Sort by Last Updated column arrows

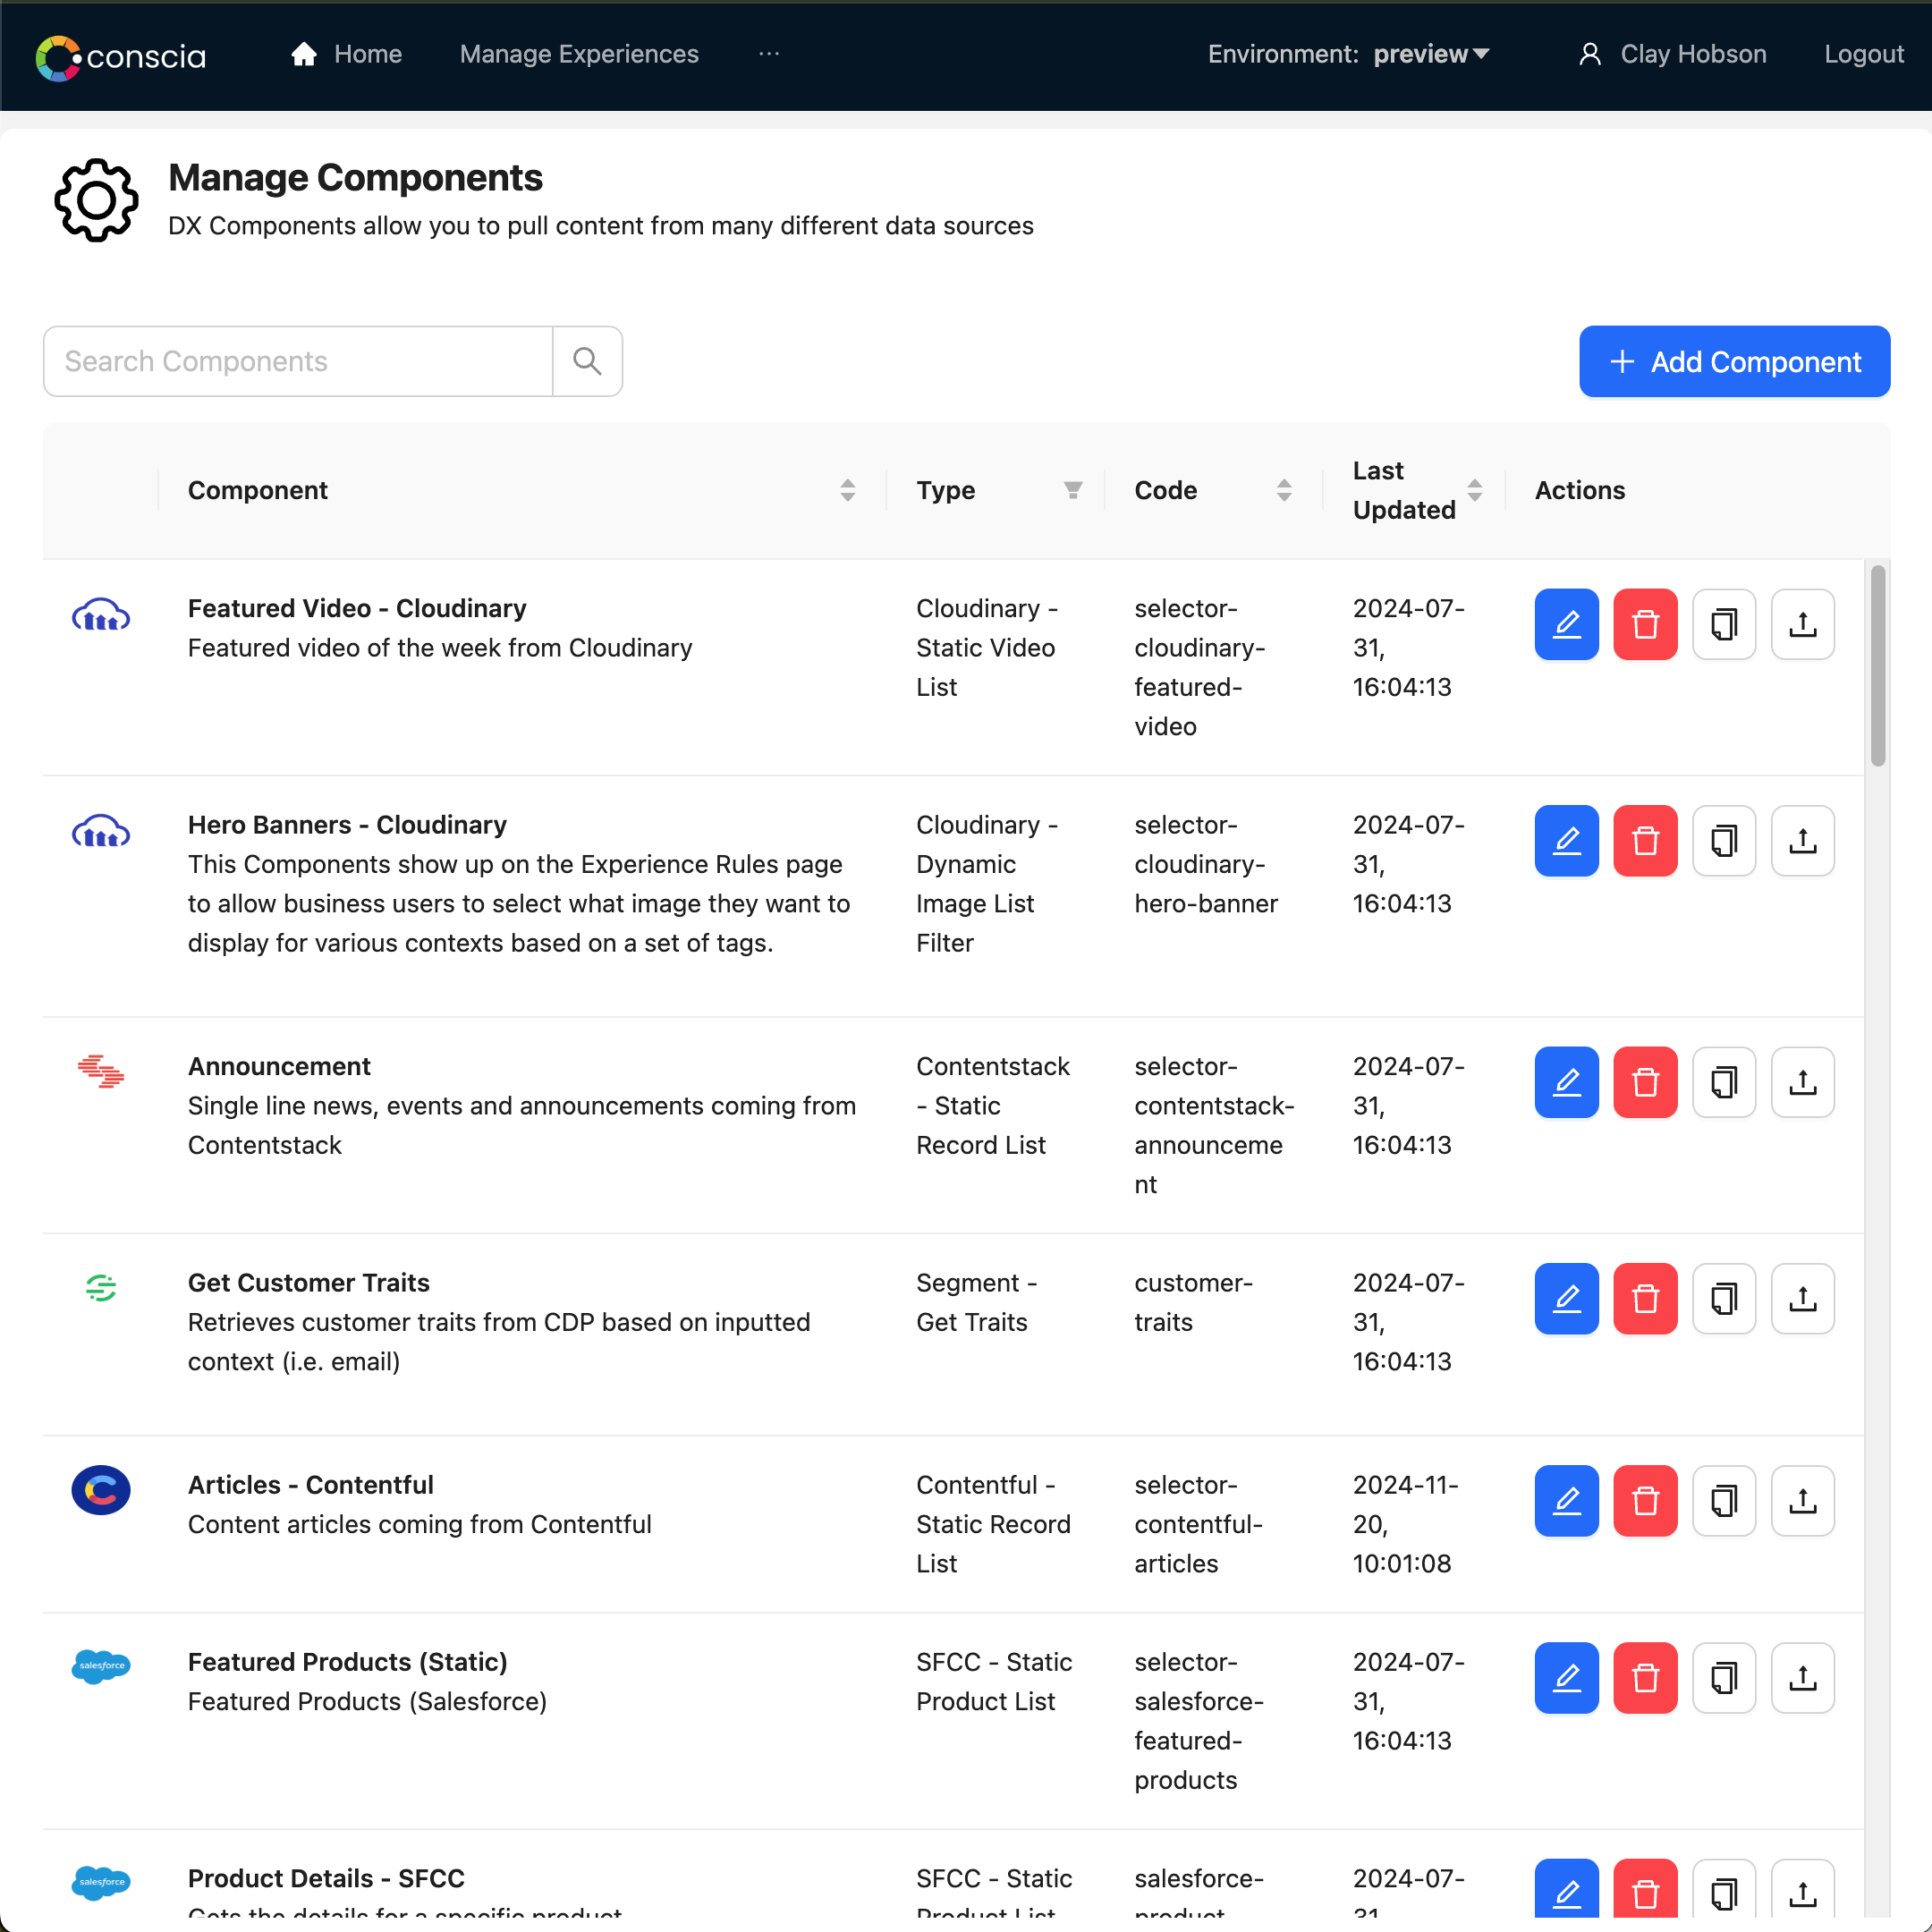pyautogui.click(x=1474, y=490)
